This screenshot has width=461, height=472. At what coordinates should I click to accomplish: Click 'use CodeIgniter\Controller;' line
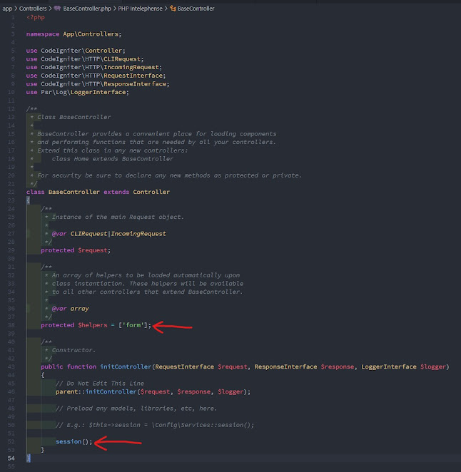(x=76, y=51)
